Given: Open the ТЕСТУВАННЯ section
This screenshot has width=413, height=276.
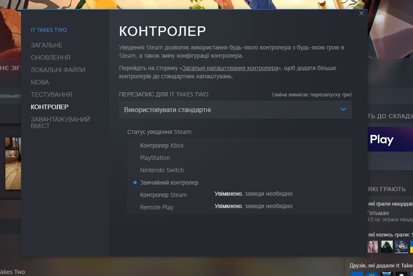Looking at the screenshot, I should pyautogui.click(x=51, y=94).
